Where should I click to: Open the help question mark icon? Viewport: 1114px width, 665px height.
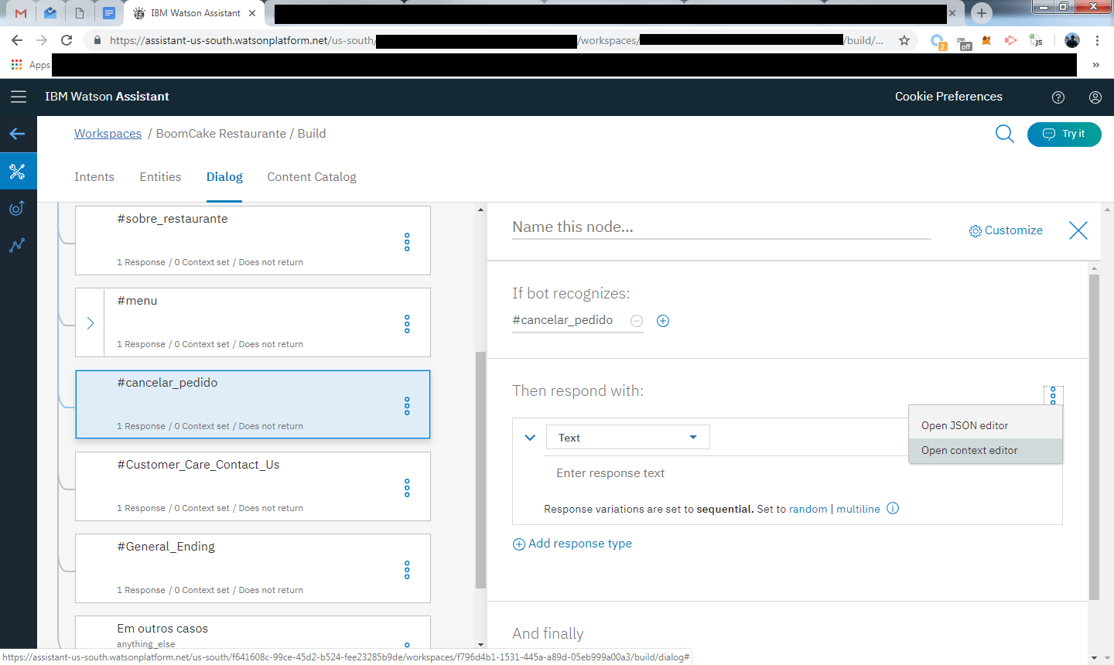tap(1058, 97)
